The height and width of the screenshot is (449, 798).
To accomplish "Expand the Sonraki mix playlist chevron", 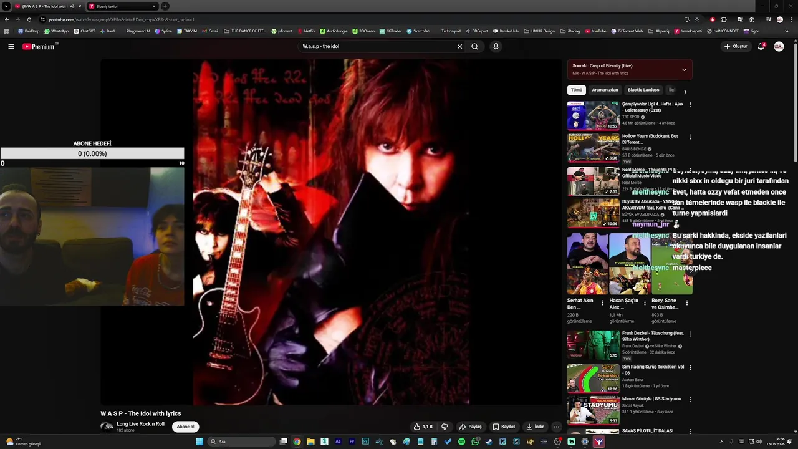I will pos(684,69).
